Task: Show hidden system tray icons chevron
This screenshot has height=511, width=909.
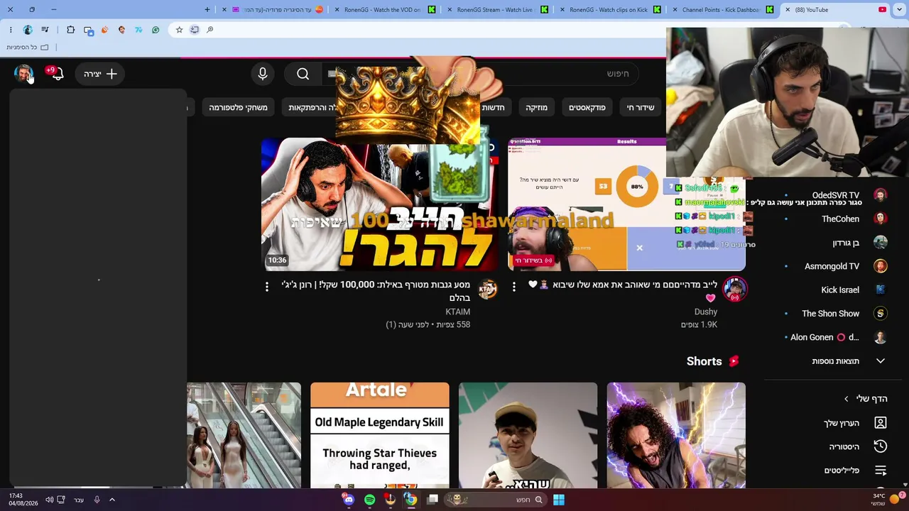Action: 111,500
